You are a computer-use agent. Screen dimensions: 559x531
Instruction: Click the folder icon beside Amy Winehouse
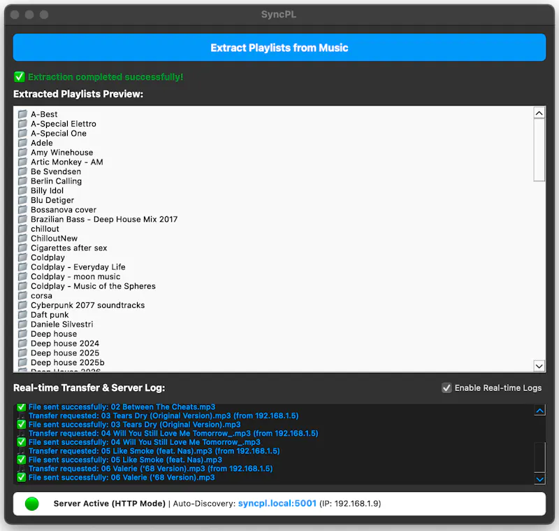(x=23, y=152)
